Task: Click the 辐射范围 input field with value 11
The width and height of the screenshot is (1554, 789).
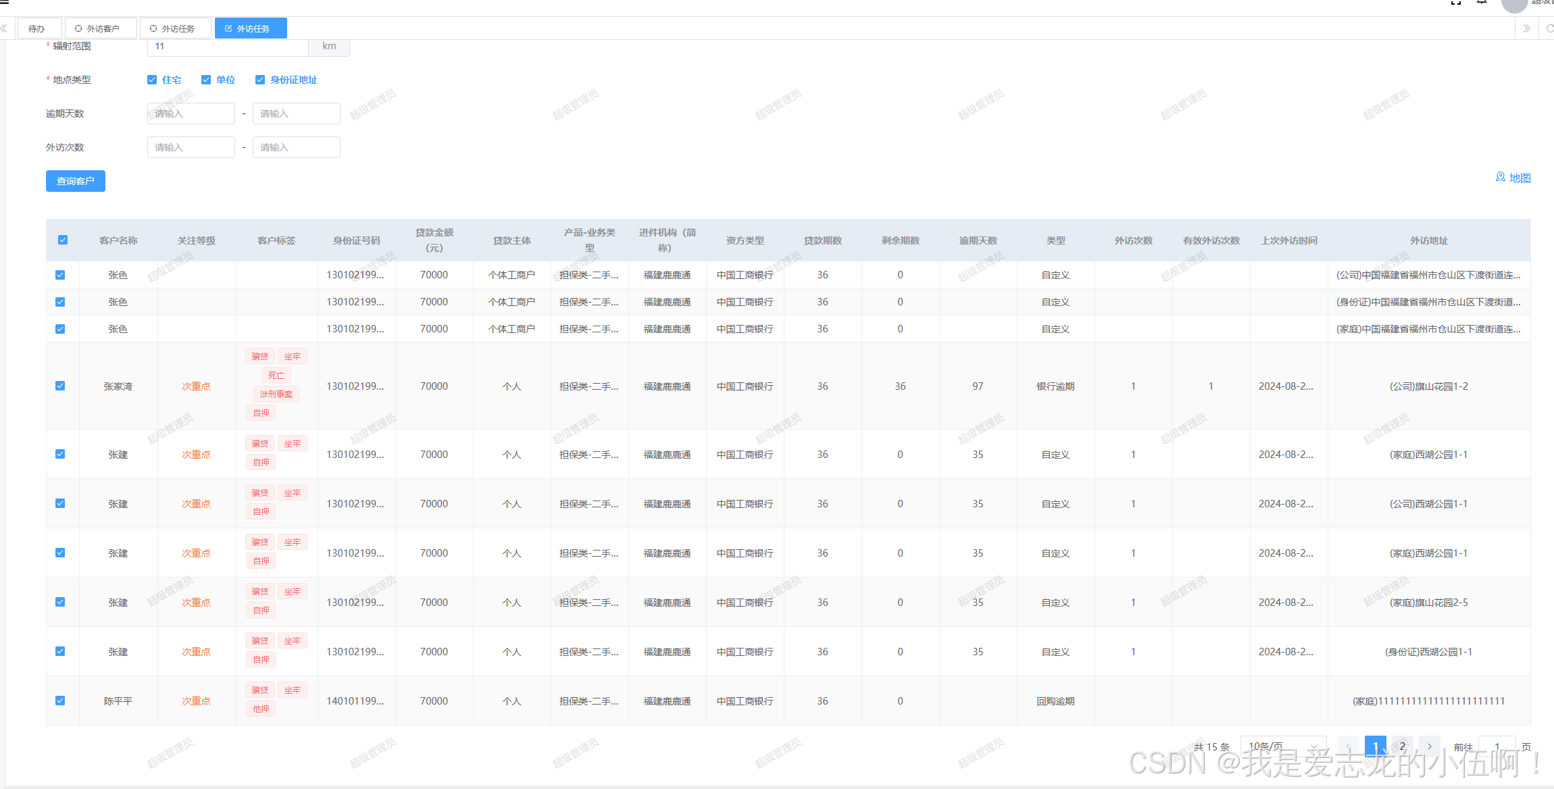Action: pos(227,47)
